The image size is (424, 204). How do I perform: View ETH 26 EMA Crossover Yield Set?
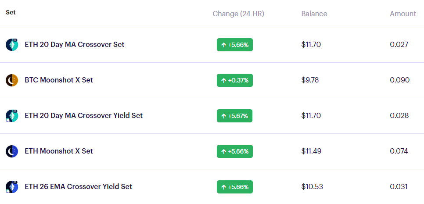click(78, 186)
